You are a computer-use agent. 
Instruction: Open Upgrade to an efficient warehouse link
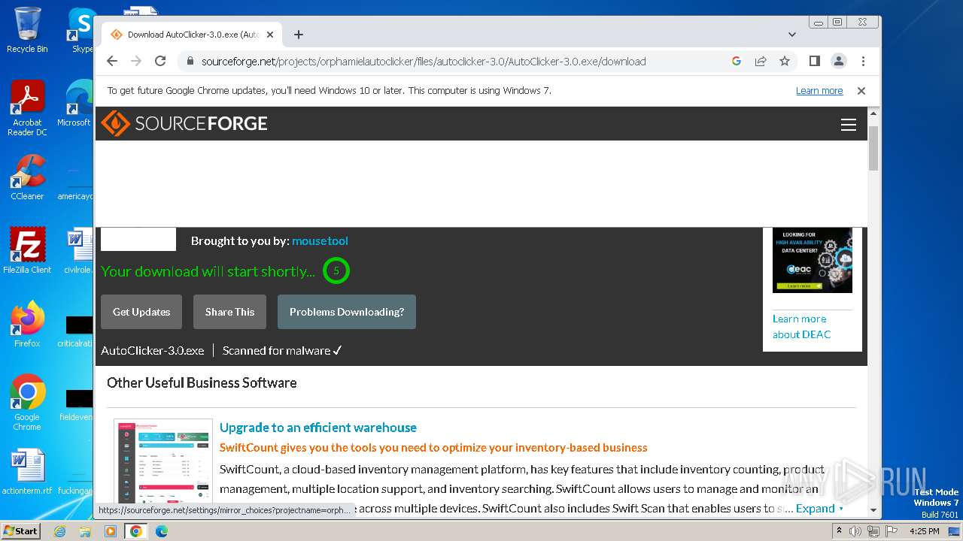point(318,428)
